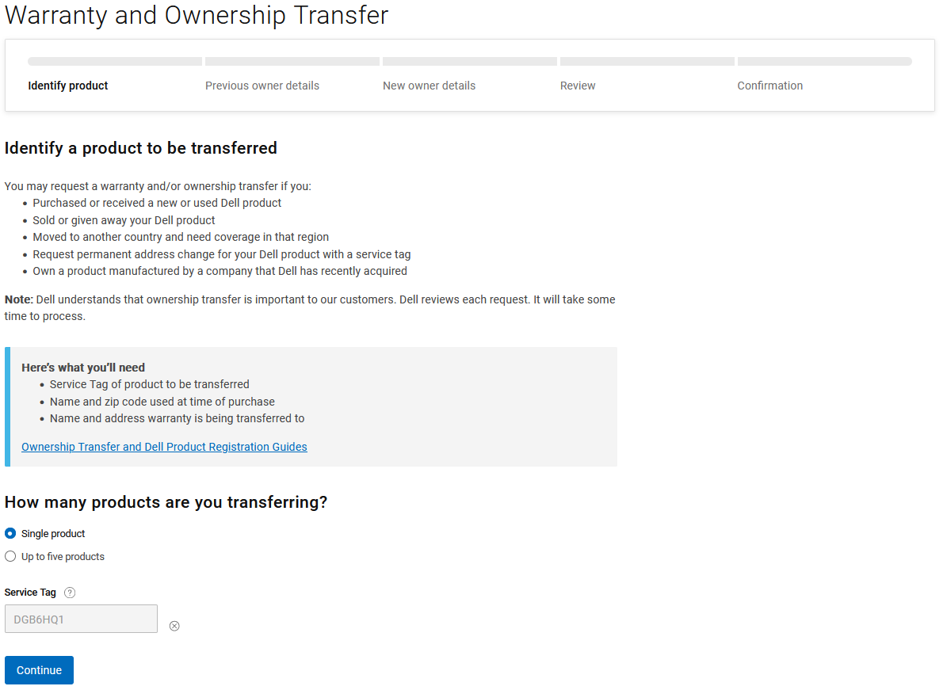Click the Up to five products label
This screenshot has height=690, width=947.
[x=63, y=557]
